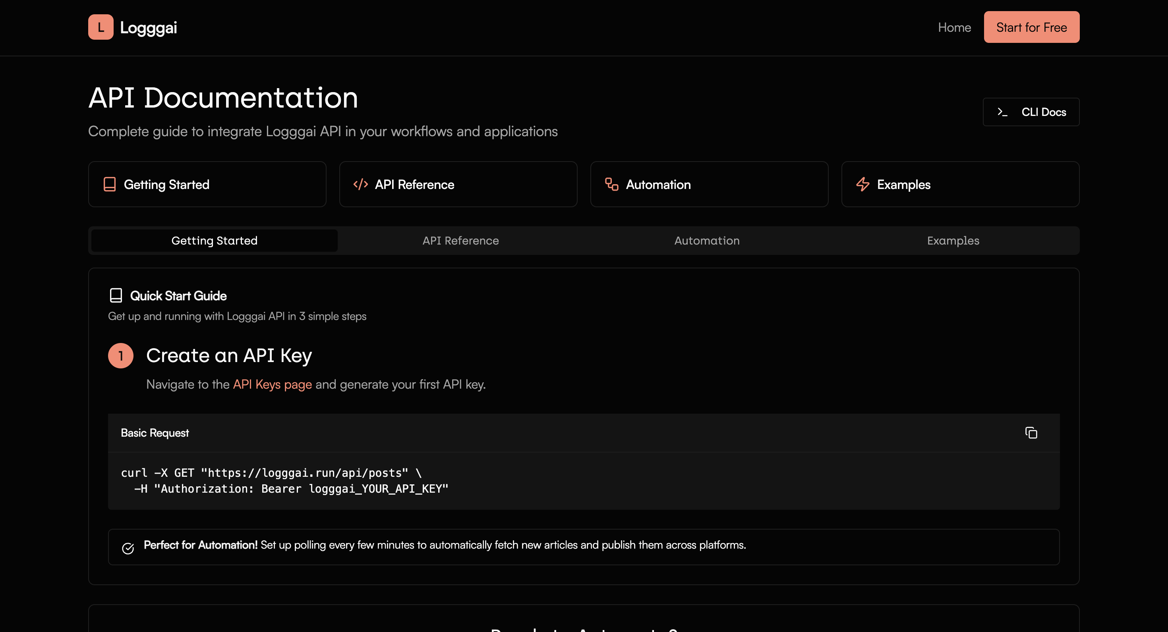Open the Getting Started card
1168x632 pixels.
tap(207, 184)
